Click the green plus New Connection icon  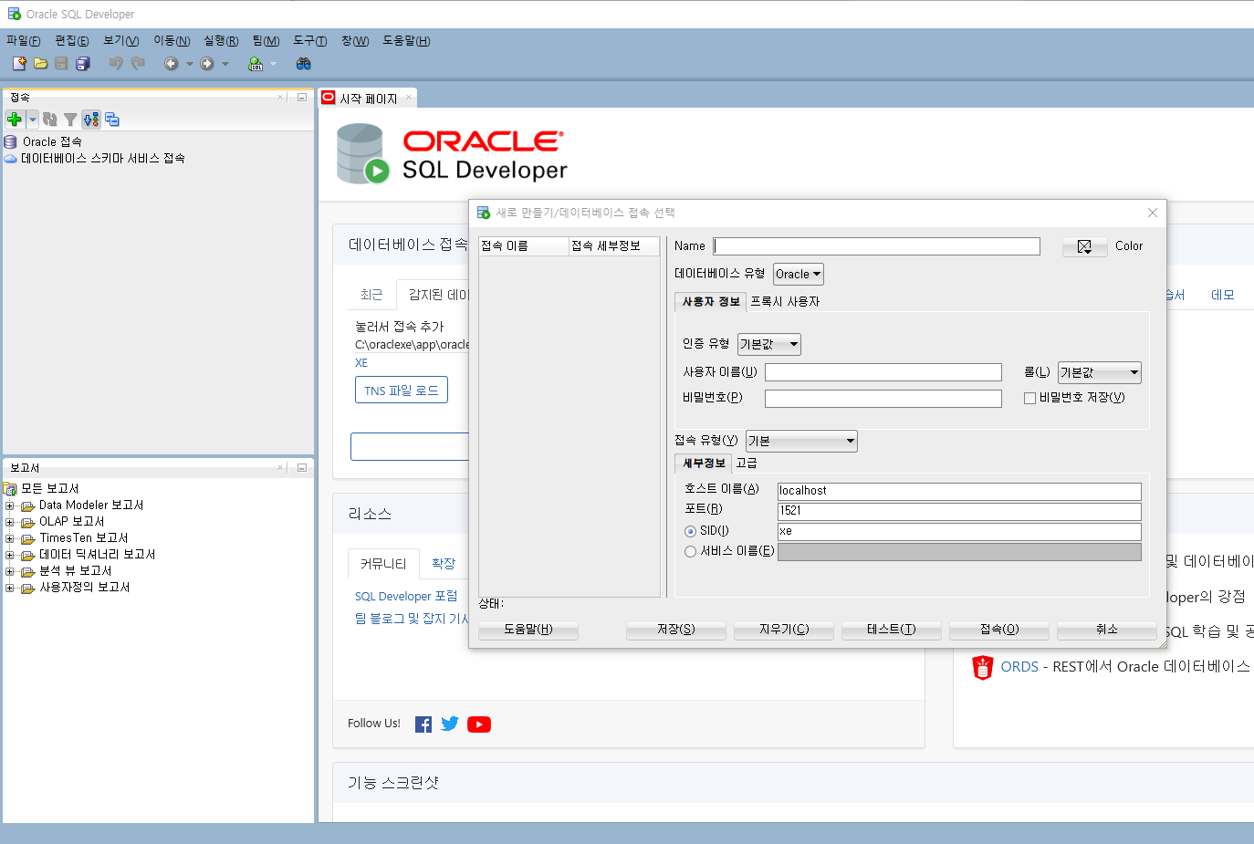tap(15, 120)
